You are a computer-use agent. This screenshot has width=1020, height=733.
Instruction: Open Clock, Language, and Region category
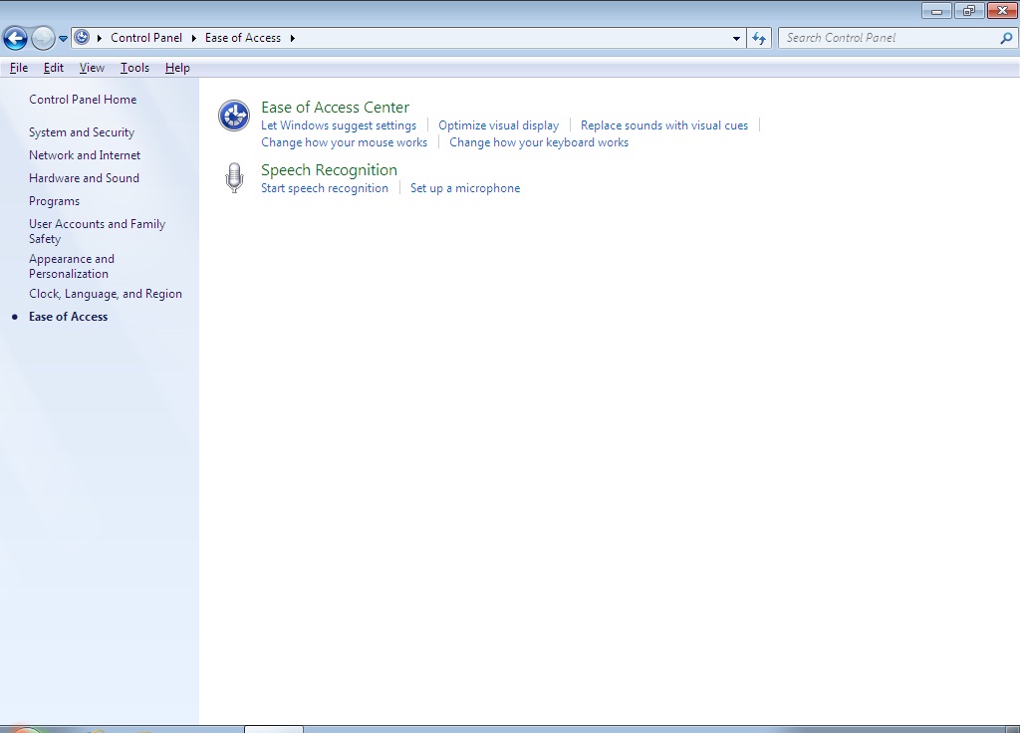(x=106, y=294)
